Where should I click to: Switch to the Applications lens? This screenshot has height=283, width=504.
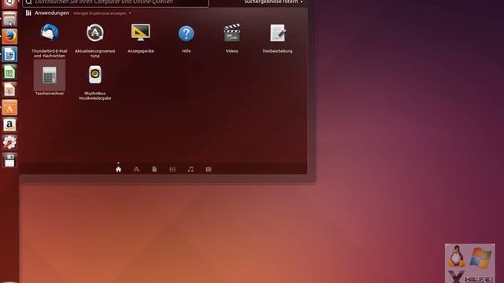tap(136, 169)
